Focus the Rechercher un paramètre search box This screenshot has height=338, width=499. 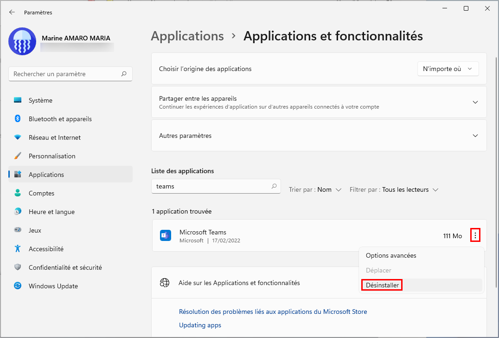pyautogui.click(x=70, y=73)
